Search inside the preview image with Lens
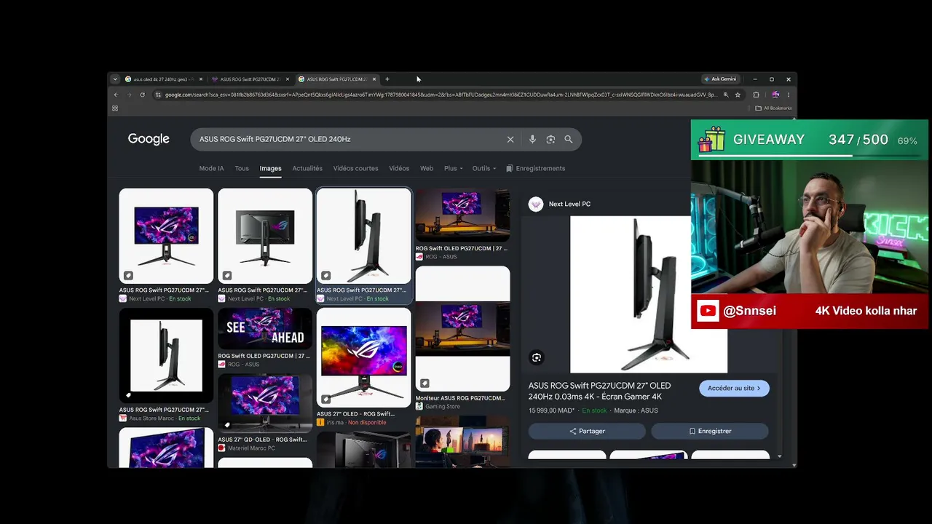 pyautogui.click(x=537, y=357)
